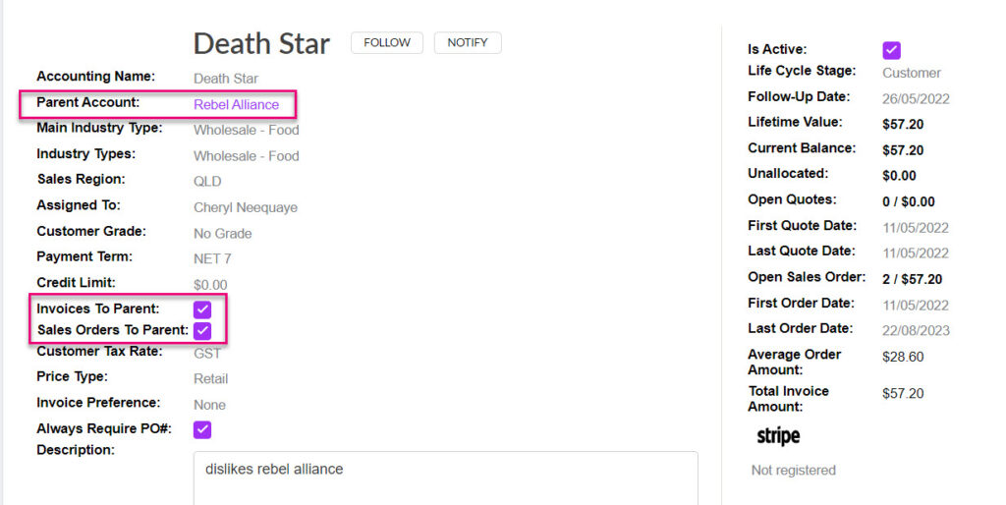Viewport: 1006px width, 505px height.
Task: Click the Average Order Amount value $28.60
Action: tap(903, 357)
